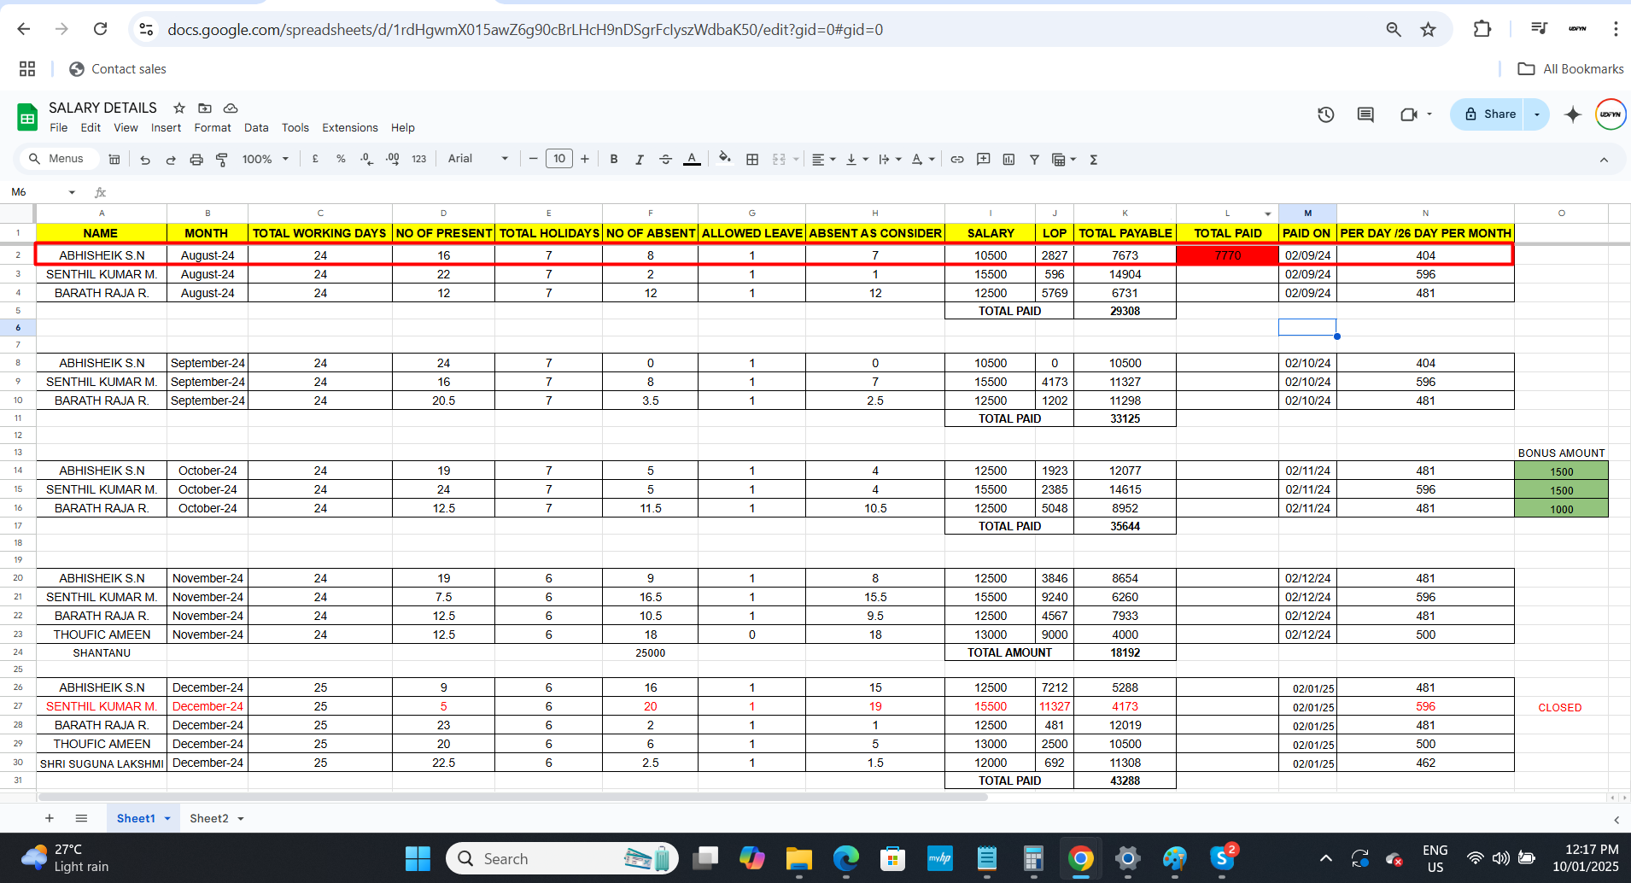Click the taskbar Search box

point(562,858)
